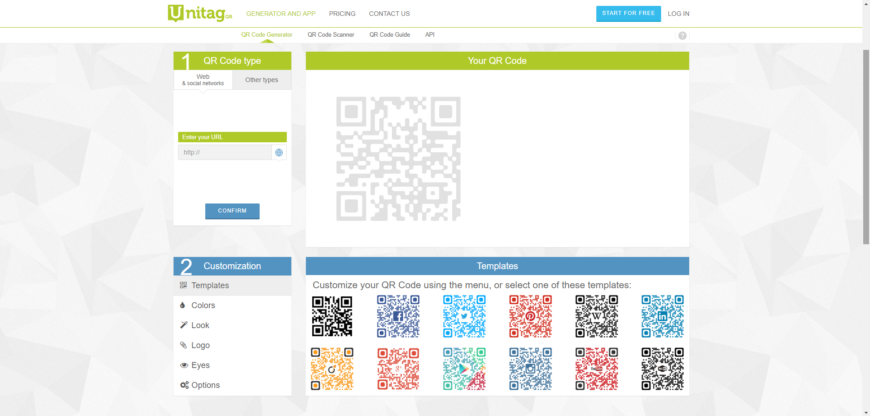Open the Colors customization section
Viewport: 870px width, 416px height.
tap(232, 305)
